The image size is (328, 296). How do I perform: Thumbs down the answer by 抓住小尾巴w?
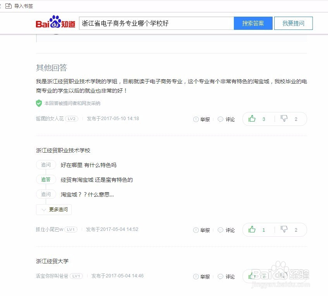click(284, 230)
